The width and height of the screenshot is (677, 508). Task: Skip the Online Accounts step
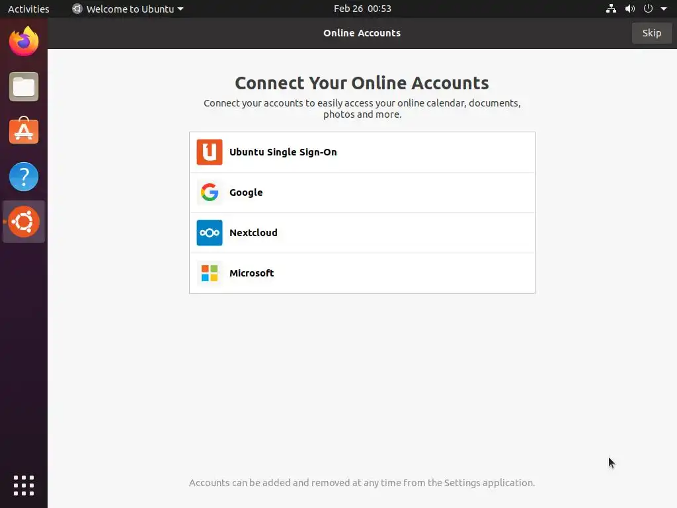coord(651,33)
